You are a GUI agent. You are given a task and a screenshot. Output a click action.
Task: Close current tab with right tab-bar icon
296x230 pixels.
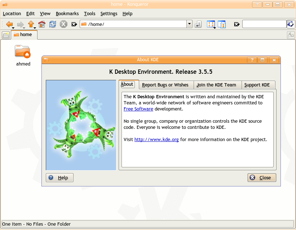click(x=291, y=35)
